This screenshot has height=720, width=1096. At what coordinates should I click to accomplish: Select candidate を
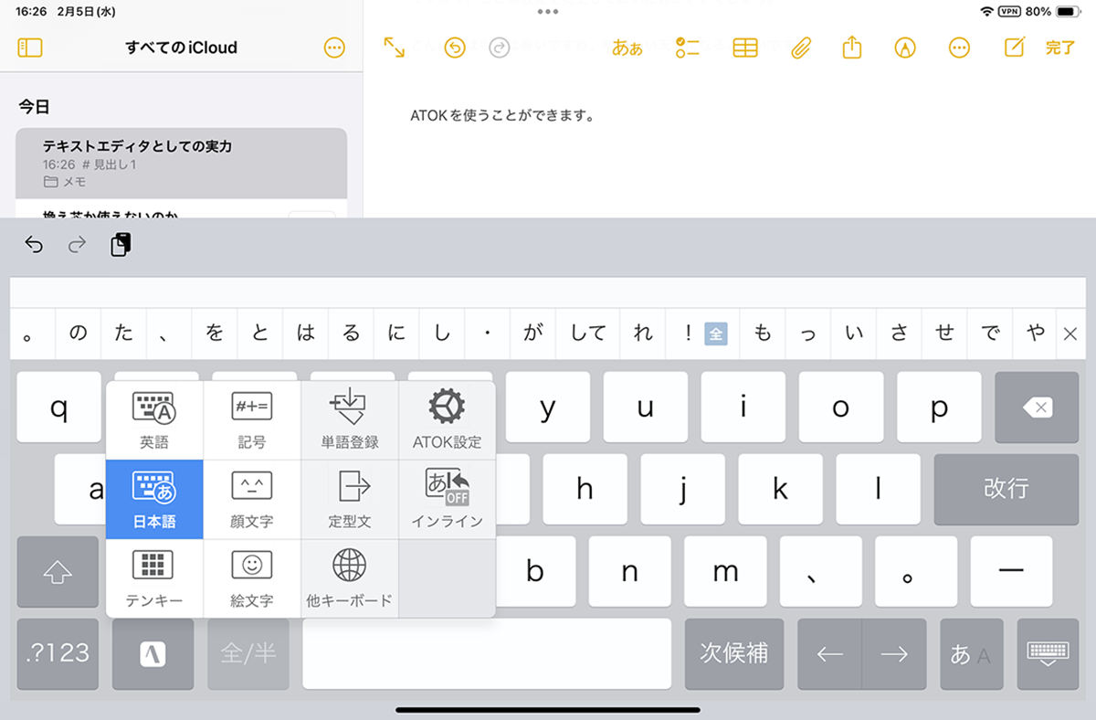215,334
